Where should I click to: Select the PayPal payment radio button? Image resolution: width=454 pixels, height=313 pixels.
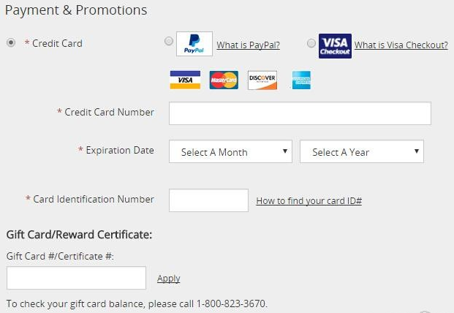[x=169, y=41]
